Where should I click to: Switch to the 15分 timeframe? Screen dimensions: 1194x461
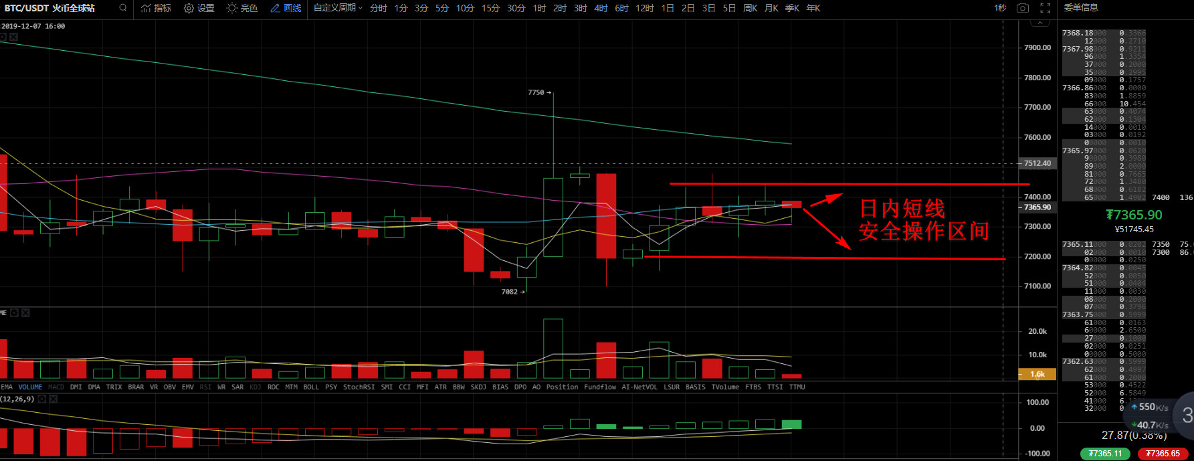point(490,8)
